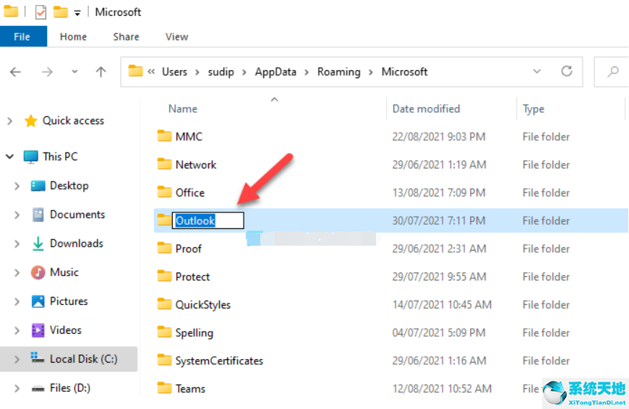The height and width of the screenshot is (409, 629).
Task: Navigate to sudip in the breadcrumb
Action: coord(221,72)
